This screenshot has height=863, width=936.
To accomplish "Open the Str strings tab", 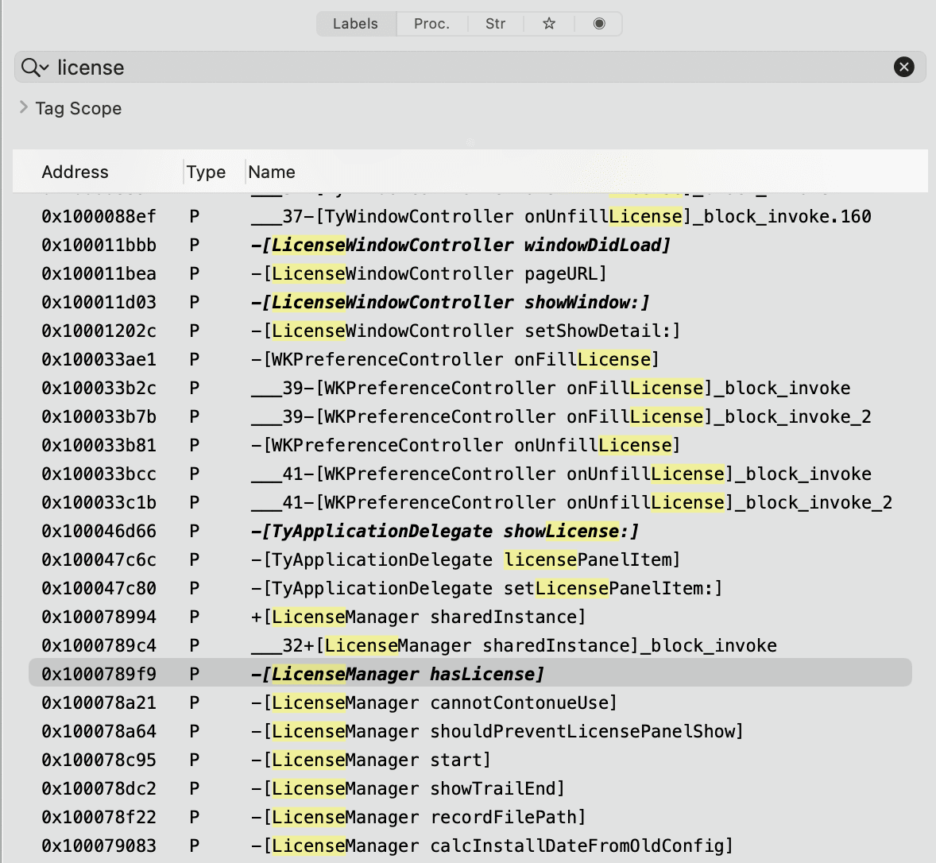I will [x=496, y=24].
